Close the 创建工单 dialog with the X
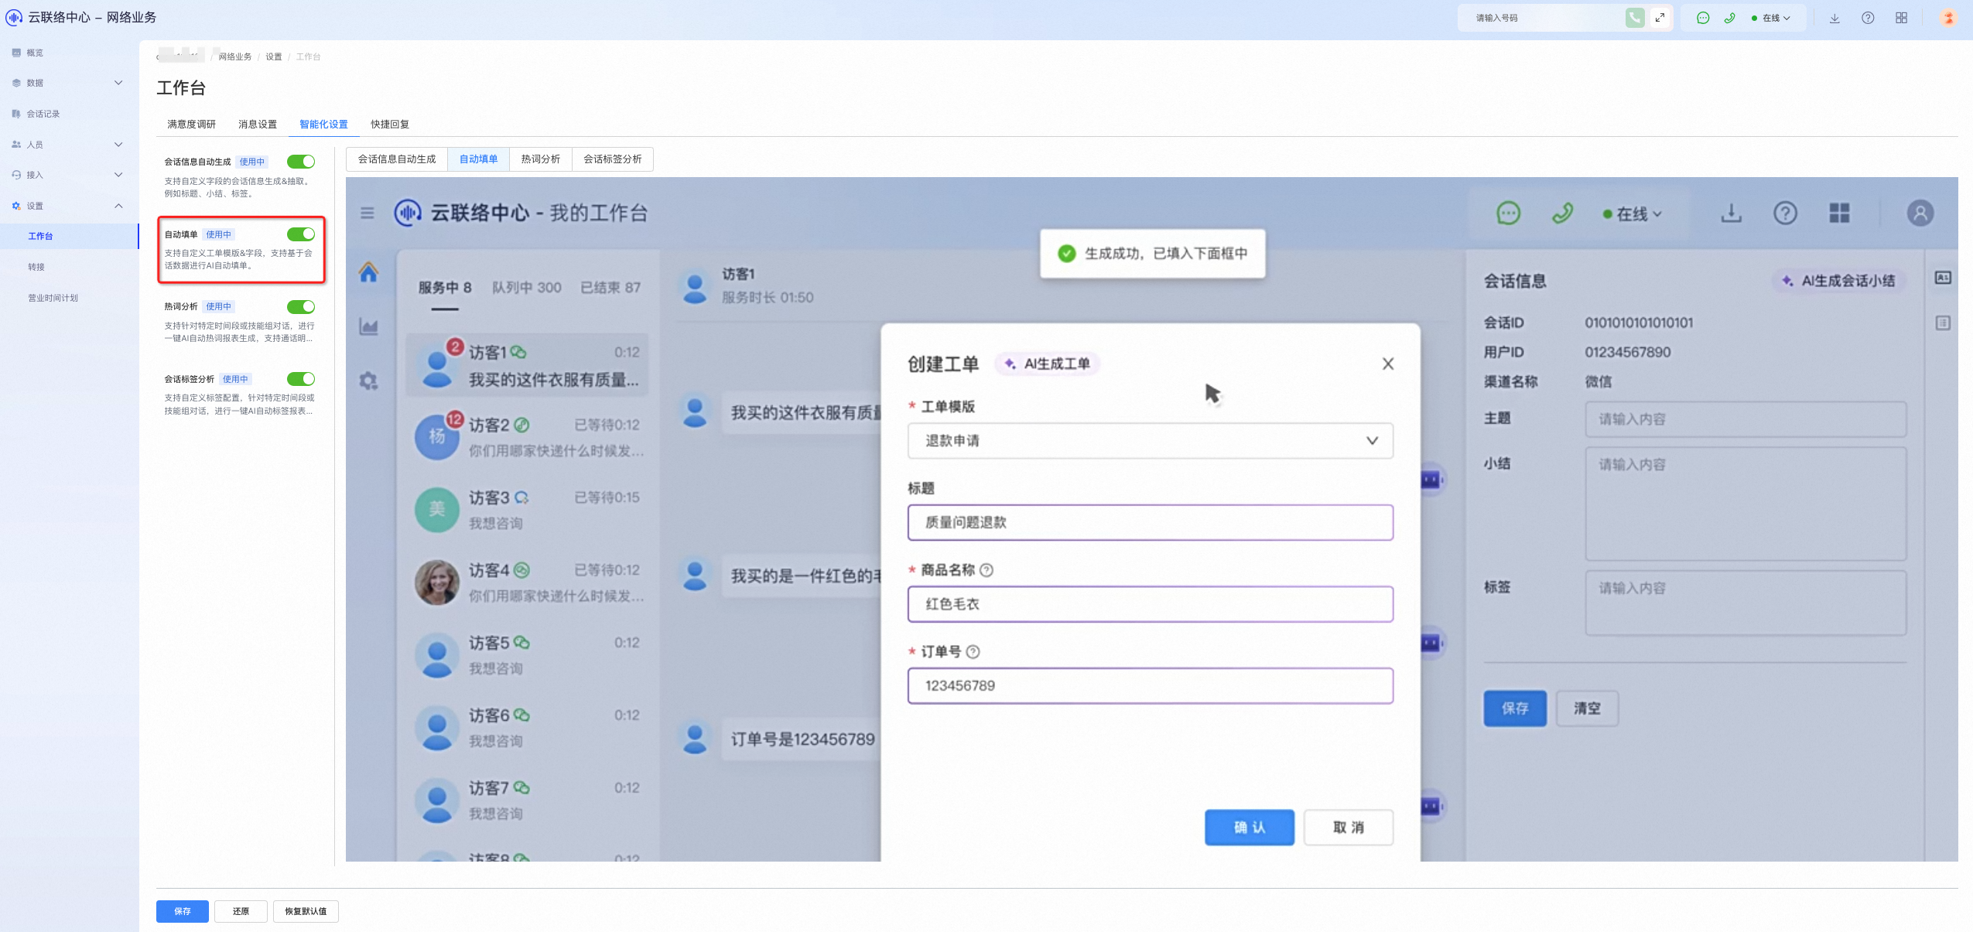The image size is (1973, 932). tap(1388, 364)
